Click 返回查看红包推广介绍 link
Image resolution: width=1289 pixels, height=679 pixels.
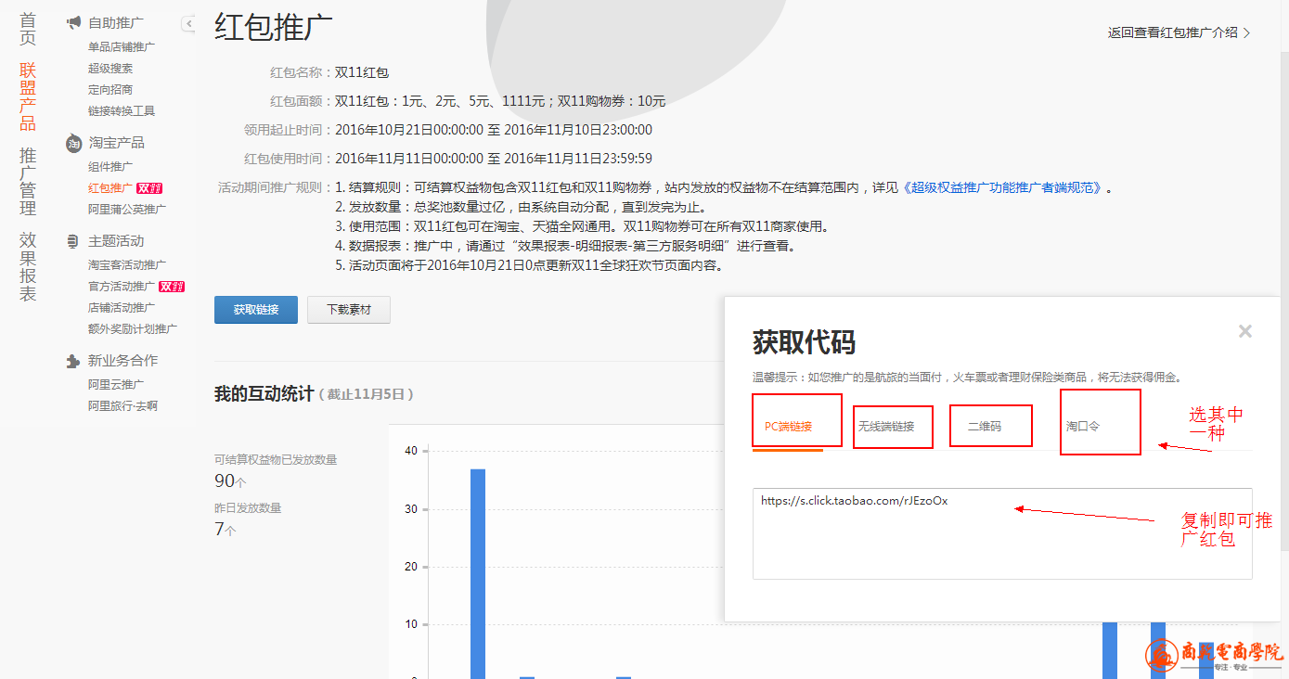pyautogui.click(x=1179, y=32)
